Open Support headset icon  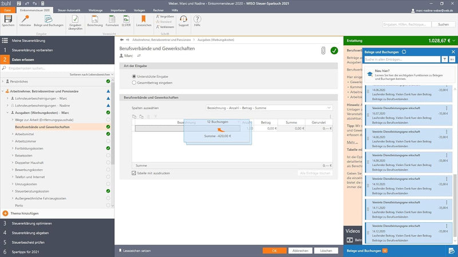click(x=183, y=20)
